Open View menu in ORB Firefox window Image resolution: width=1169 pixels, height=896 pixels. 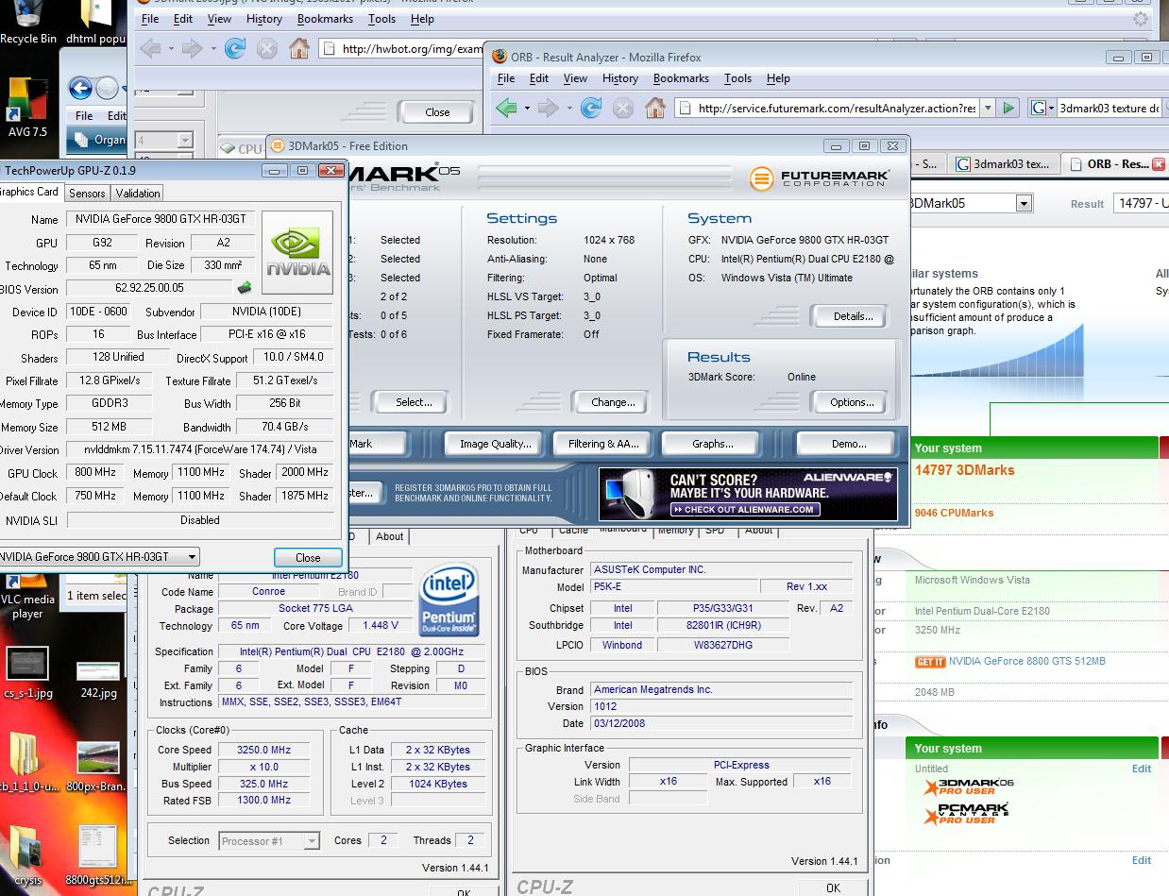click(x=575, y=78)
